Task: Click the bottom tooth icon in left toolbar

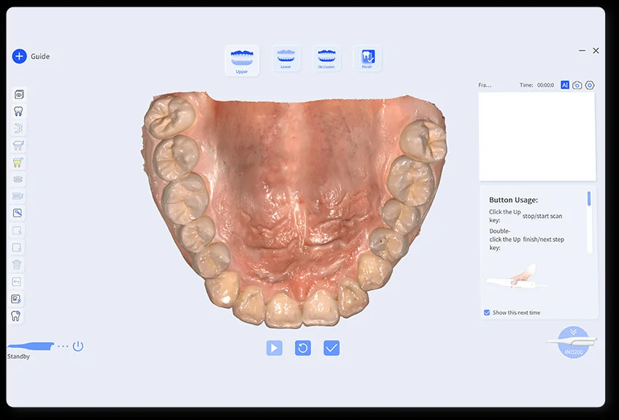Action: (x=16, y=316)
